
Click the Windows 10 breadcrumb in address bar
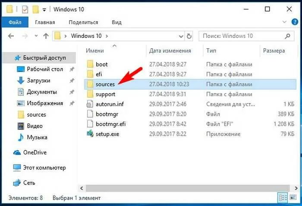click(x=86, y=36)
